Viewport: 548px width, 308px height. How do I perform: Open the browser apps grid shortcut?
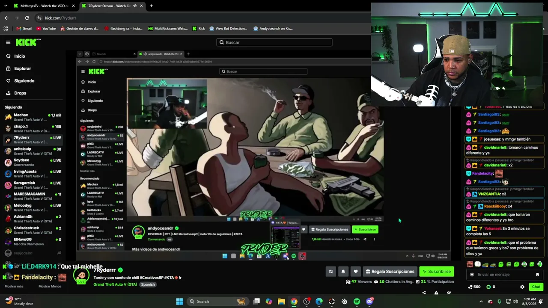coord(6,29)
